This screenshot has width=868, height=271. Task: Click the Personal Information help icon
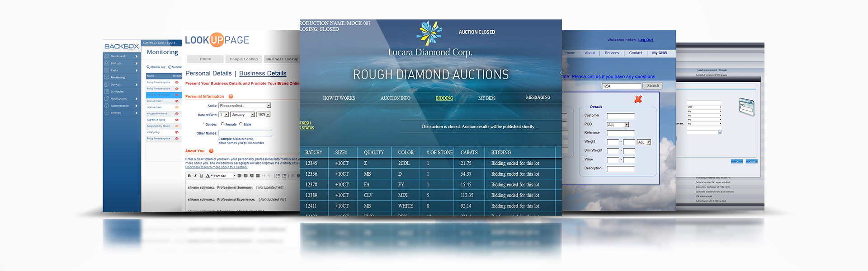tap(231, 97)
